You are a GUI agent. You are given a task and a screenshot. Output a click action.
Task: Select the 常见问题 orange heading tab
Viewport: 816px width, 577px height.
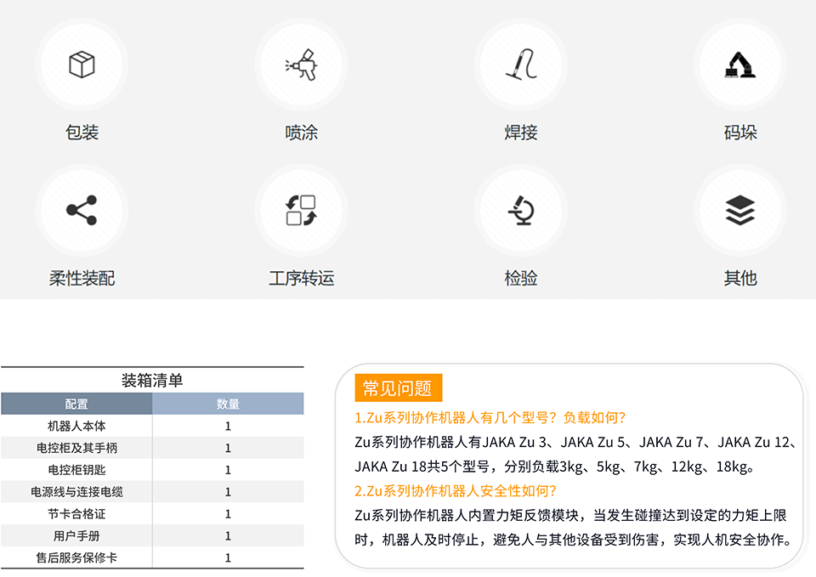point(398,388)
